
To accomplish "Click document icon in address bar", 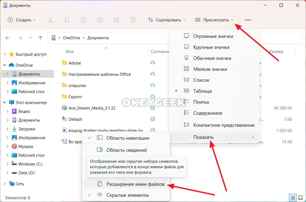I will [x=53, y=38].
